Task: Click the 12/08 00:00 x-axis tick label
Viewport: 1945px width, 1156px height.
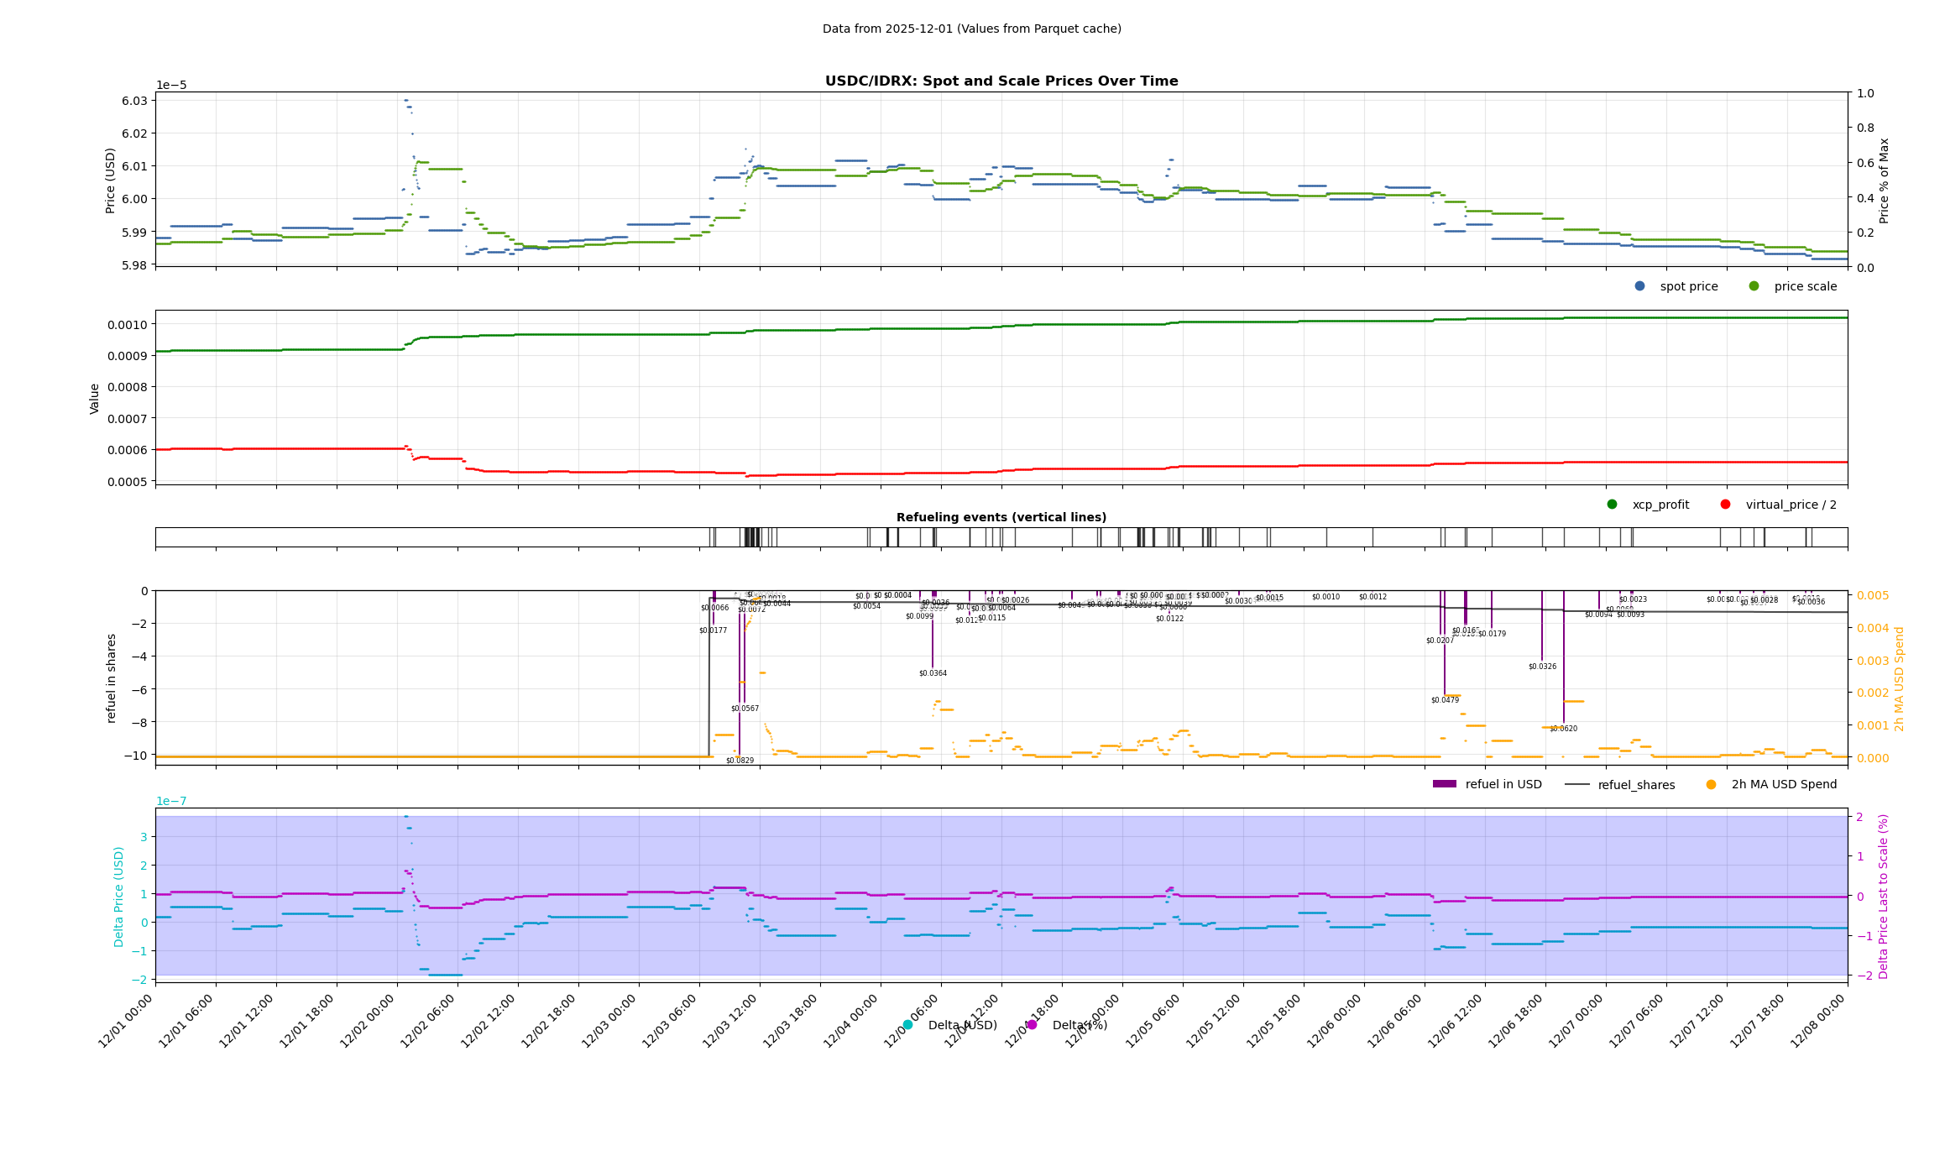Action: (1818, 1022)
